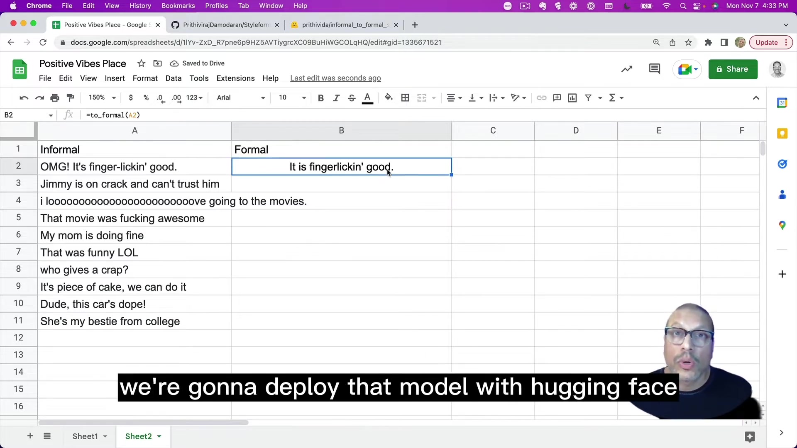This screenshot has width=797, height=448.
Task: Open Google Keep in side panel
Action: (782, 134)
